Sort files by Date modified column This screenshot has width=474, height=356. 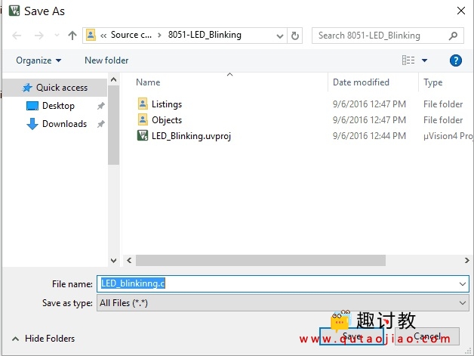pos(361,82)
